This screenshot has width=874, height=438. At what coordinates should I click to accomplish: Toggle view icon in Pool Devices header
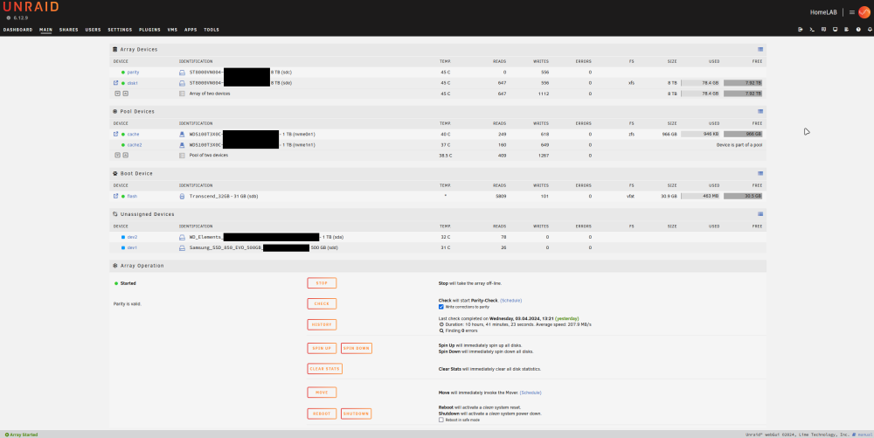(x=760, y=111)
